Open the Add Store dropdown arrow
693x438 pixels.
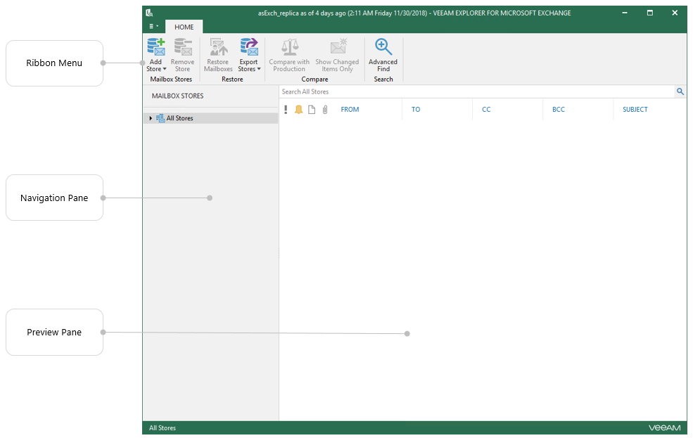click(x=165, y=69)
